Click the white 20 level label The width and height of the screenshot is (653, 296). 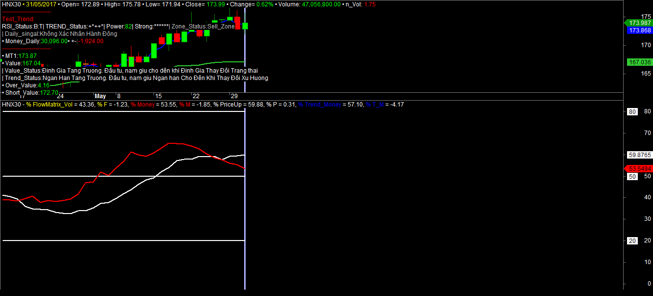coord(632,241)
